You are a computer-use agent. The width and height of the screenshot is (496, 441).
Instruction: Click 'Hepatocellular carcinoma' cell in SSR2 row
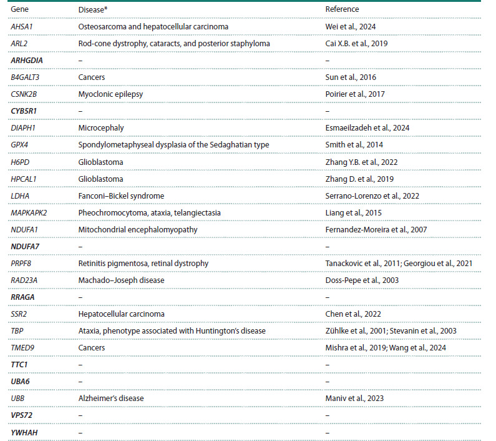pos(121,314)
